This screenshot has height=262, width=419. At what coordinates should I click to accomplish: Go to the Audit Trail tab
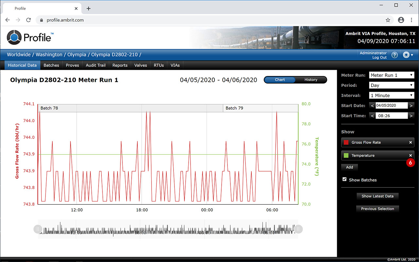click(96, 65)
